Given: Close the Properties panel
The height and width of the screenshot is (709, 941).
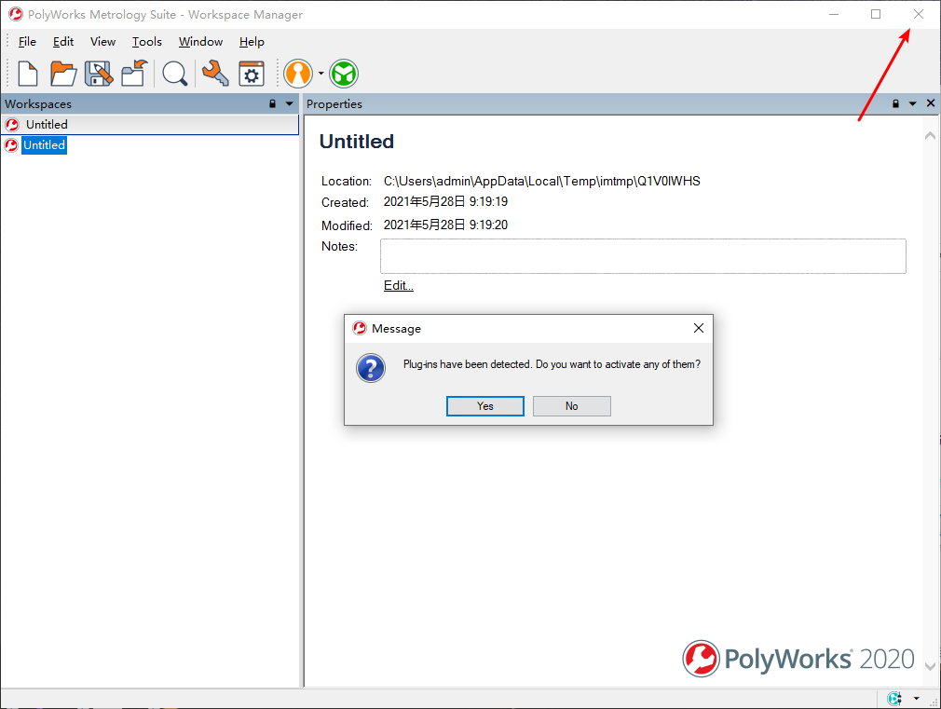Looking at the screenshot, I should (x=931, y=103).
